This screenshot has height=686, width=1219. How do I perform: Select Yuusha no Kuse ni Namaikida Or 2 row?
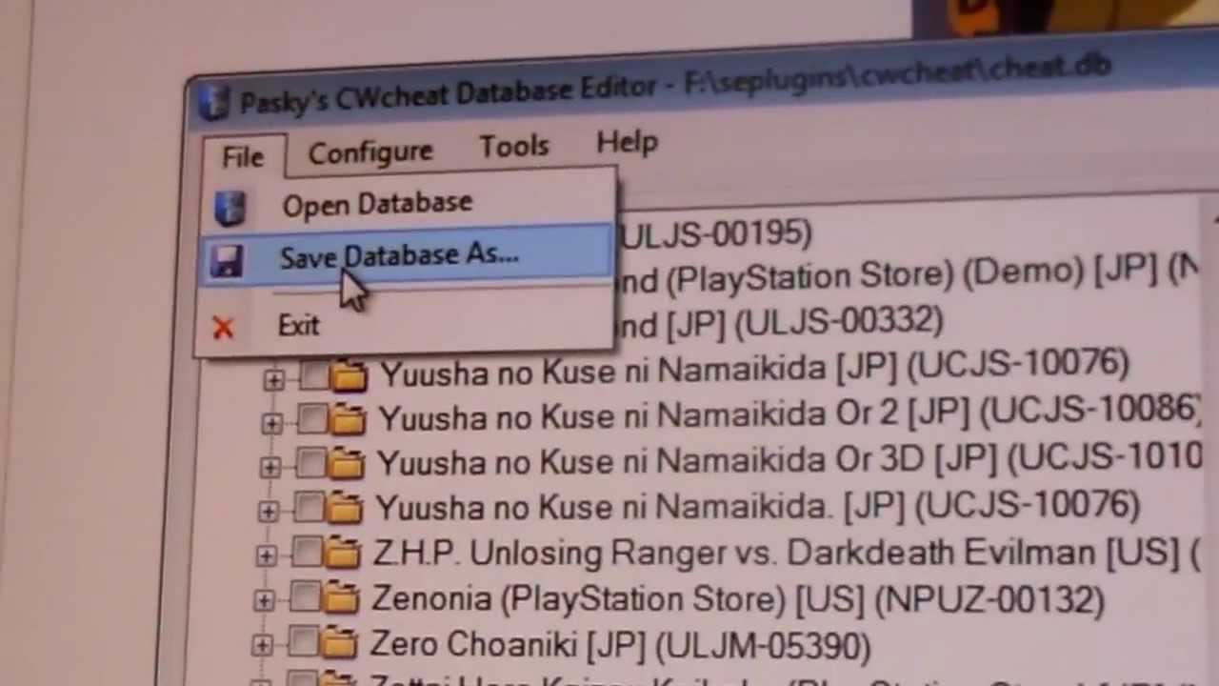tap(790, 413)
